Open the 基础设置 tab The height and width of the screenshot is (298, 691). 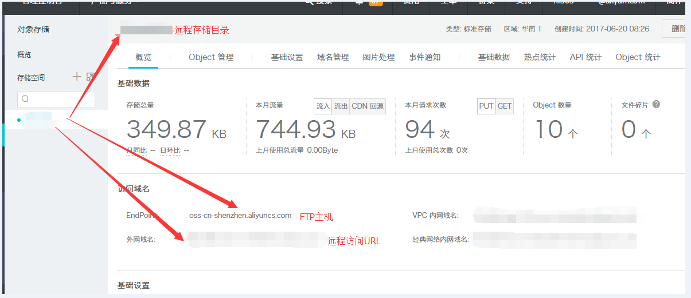click(x=287, y=57)
